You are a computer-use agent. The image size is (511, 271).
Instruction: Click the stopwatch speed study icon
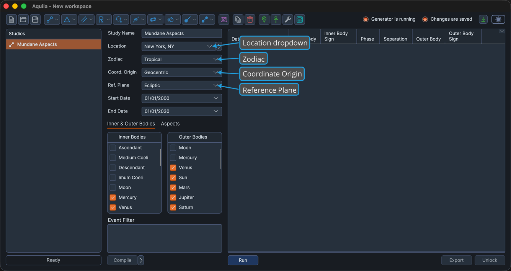point(173,20)
